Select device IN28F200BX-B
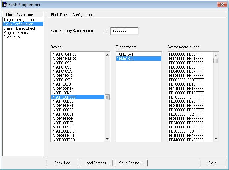This screenshot has height=170, width=229. [x=78, y=140]
